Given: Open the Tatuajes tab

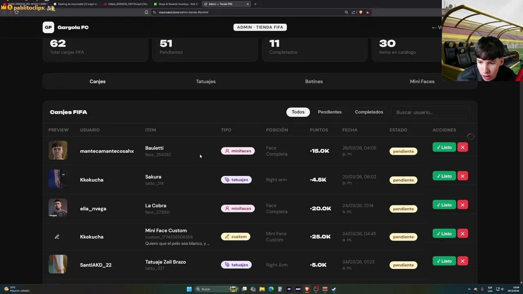Looking at the screenshot, I should 206,81.
